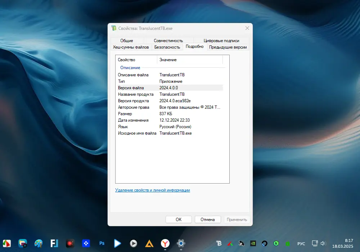Select the Исходное имя файла row

pyautogui.click(x=170, y=133)
